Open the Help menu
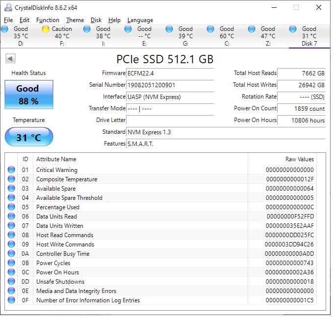This screenshot has height=317, width=333. [114, 20]
